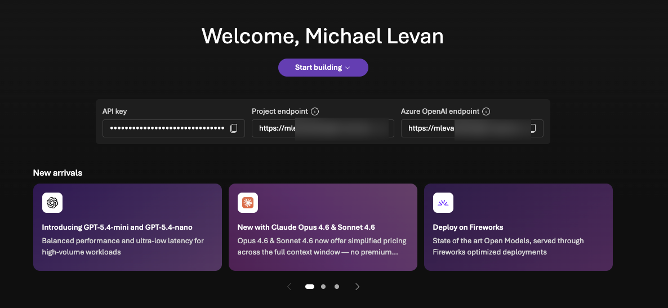Copy the Azure OpenAI endpoint URL
This screenshot has height=308, width=668.
532,128
